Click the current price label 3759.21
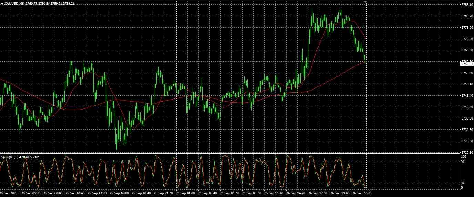474x197 pixels. click(x=467, y=64)
